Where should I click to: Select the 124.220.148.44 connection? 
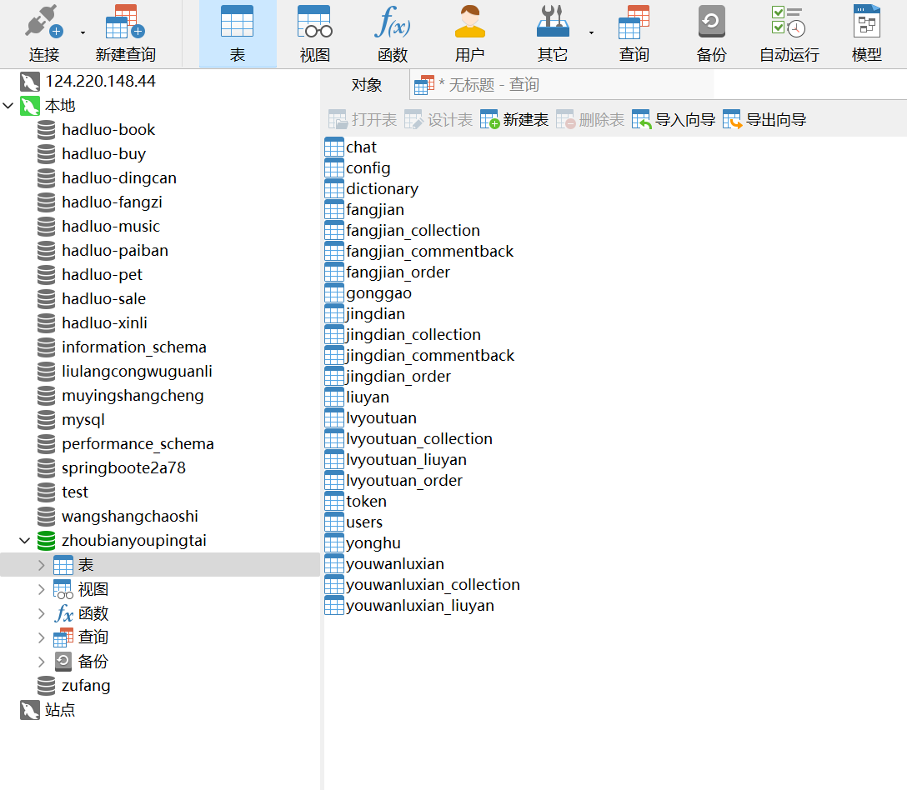pos(100,82)
